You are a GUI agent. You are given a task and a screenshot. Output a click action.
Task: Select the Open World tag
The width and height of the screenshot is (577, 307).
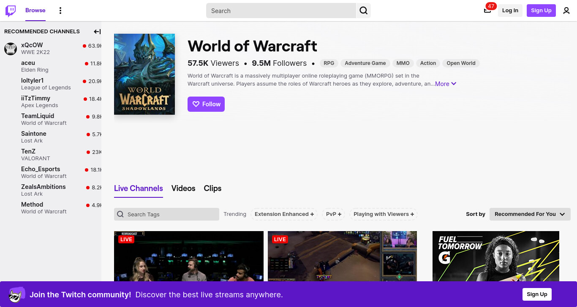click(461, 63)
